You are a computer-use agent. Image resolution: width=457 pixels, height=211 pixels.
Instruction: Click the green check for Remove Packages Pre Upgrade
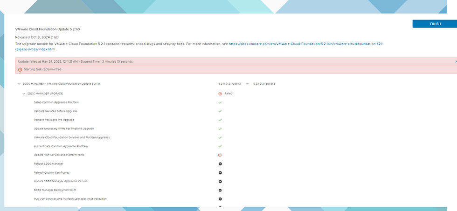(220, 120)
